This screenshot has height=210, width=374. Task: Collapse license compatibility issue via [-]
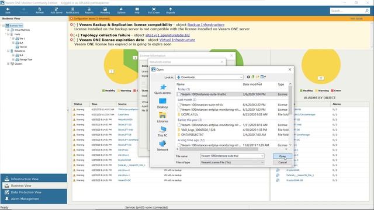coord(75,24)
